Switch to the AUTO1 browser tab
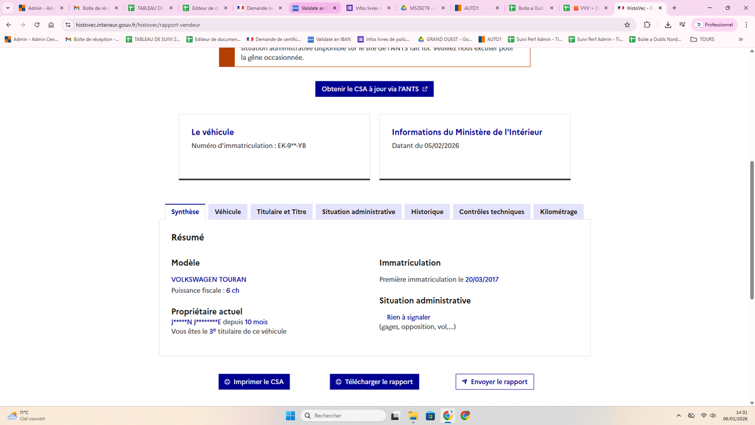 coord(478,8)
